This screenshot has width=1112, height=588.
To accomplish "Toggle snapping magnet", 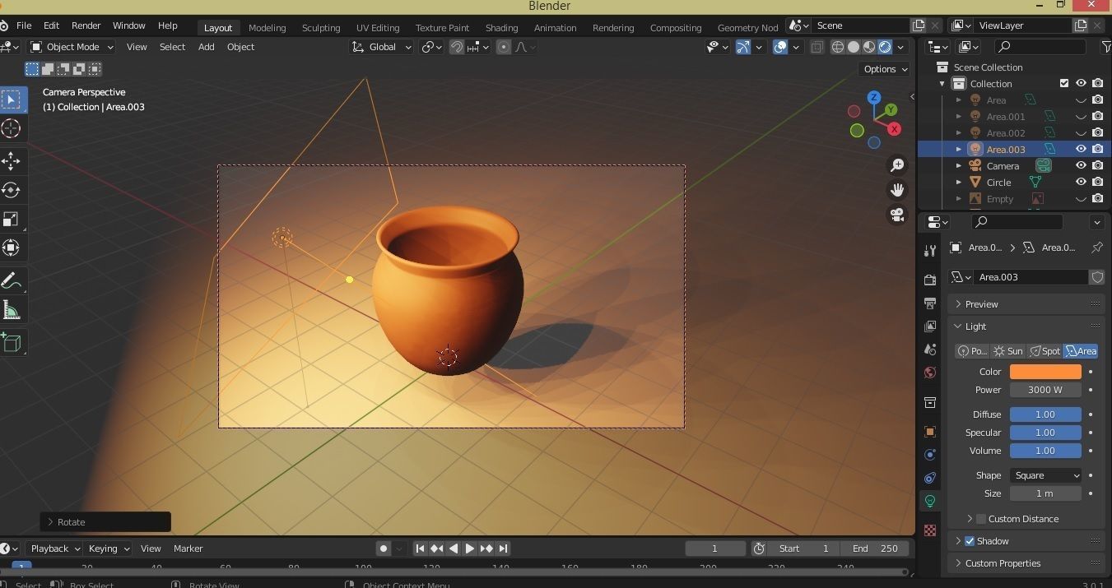I will (457, 47).
